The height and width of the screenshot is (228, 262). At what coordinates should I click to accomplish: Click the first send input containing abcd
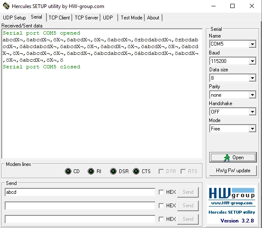80,192
